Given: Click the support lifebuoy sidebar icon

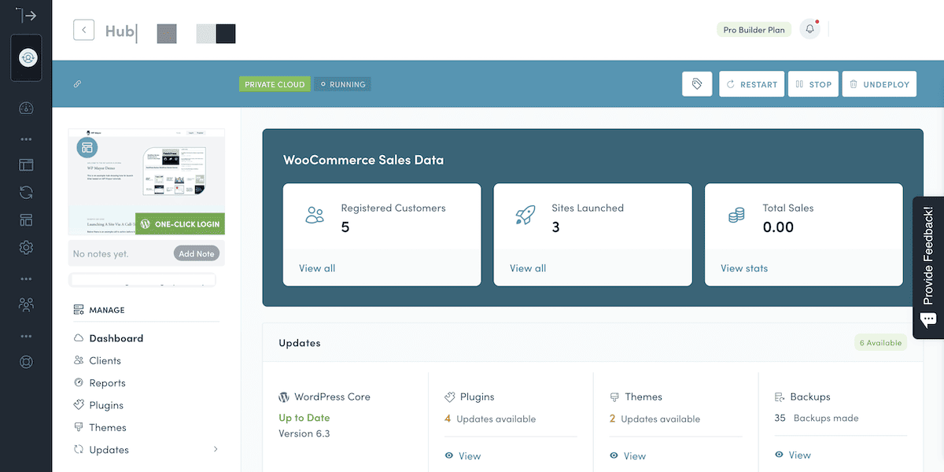Looking at the screenshot, I should 26,363.
